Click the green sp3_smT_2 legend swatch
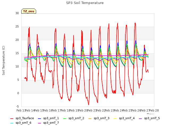 pyautogui.click(x=65, y=118)
